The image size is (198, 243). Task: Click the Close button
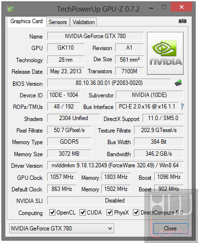(x=171, y=229)
